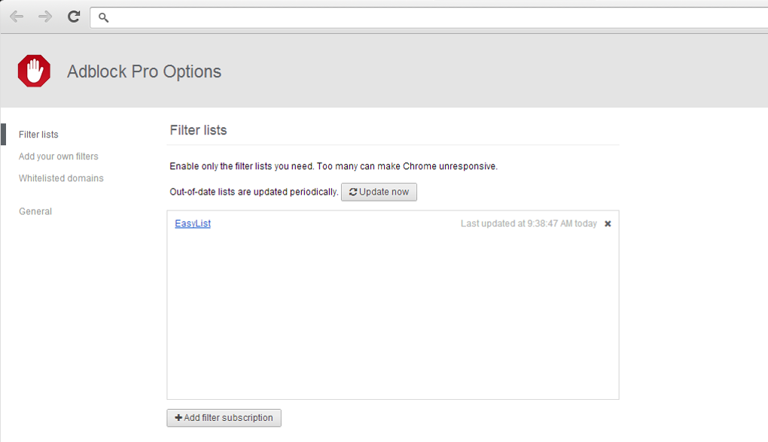Image resolution: width=768 pixels, height=442 pixels.
Task: Open the Filter lists sidebar section
Action: point(38,135)
